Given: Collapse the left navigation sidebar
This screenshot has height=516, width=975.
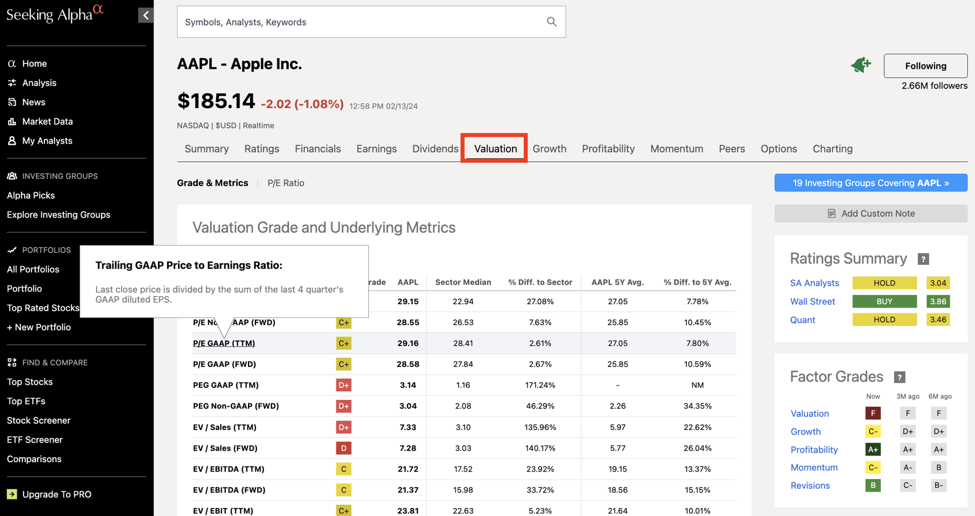Looking at the screenshot, I should point(146,15).
